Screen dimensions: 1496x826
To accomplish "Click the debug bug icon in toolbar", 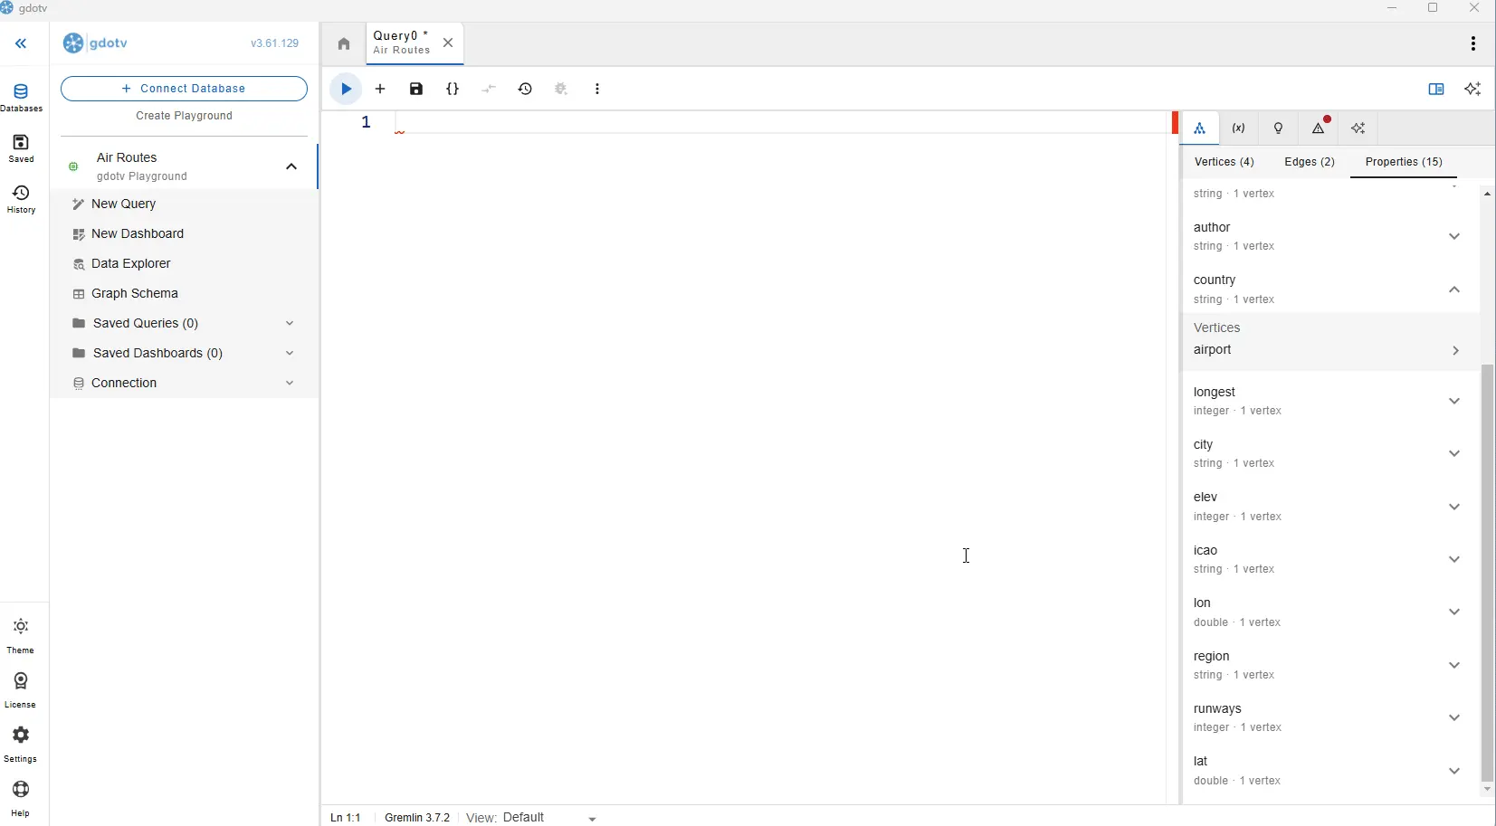I will click(x=561, y=89).
